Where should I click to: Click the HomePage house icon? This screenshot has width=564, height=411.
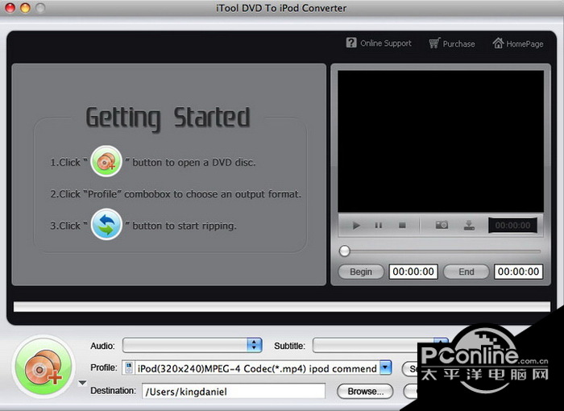click(x=498, y=43)
